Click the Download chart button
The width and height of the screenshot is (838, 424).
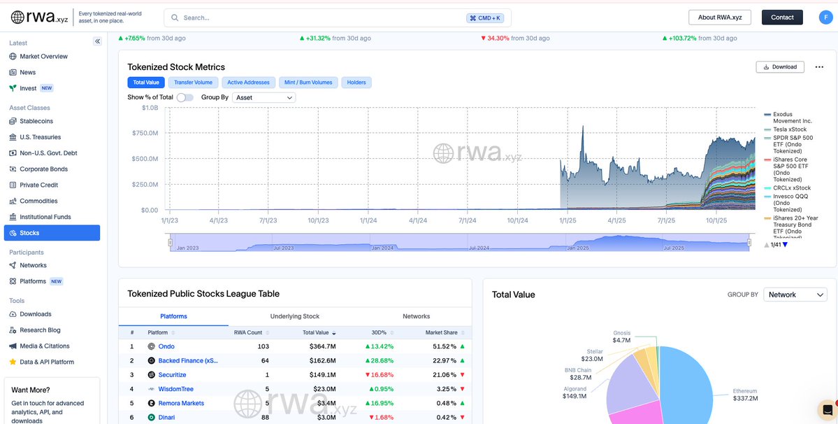[x=780, y=67]
